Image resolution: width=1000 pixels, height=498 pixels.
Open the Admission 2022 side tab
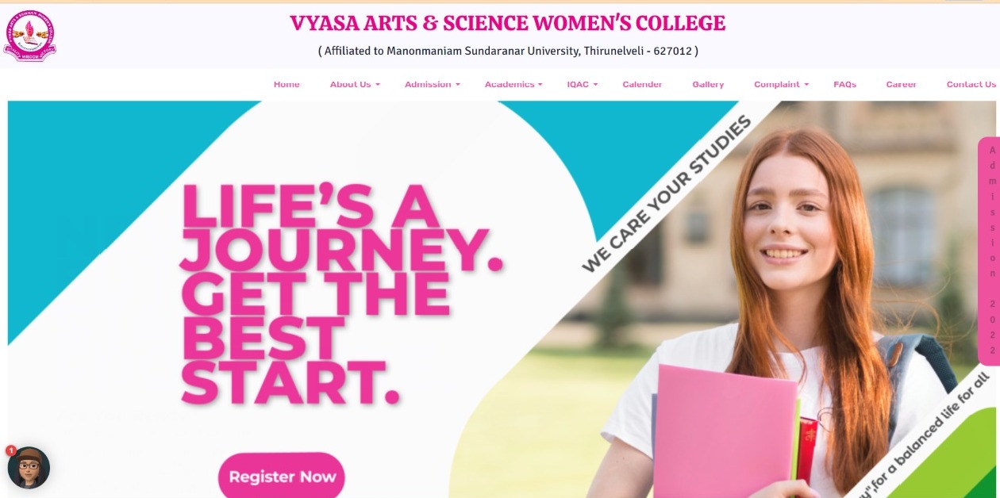pyautogui.click(x=990, y=251)
